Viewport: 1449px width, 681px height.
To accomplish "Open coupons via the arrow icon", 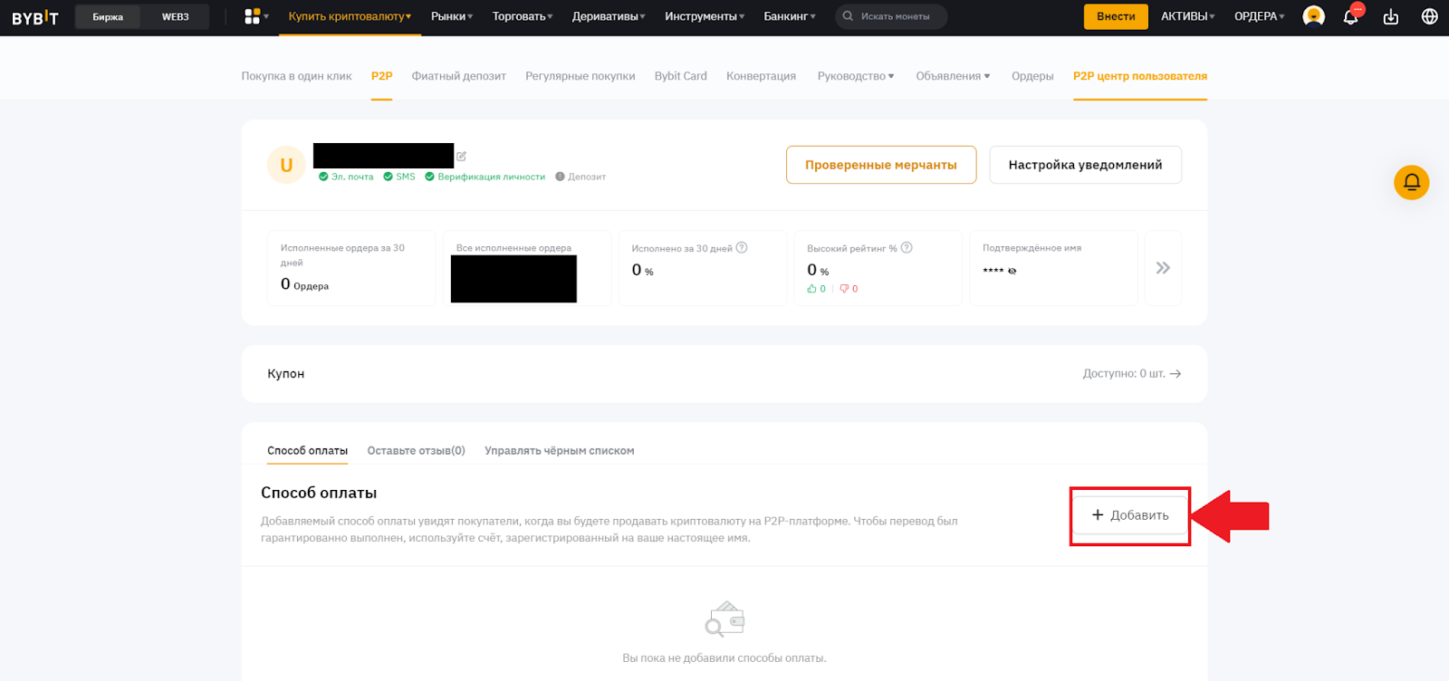I will (1176, 373).
